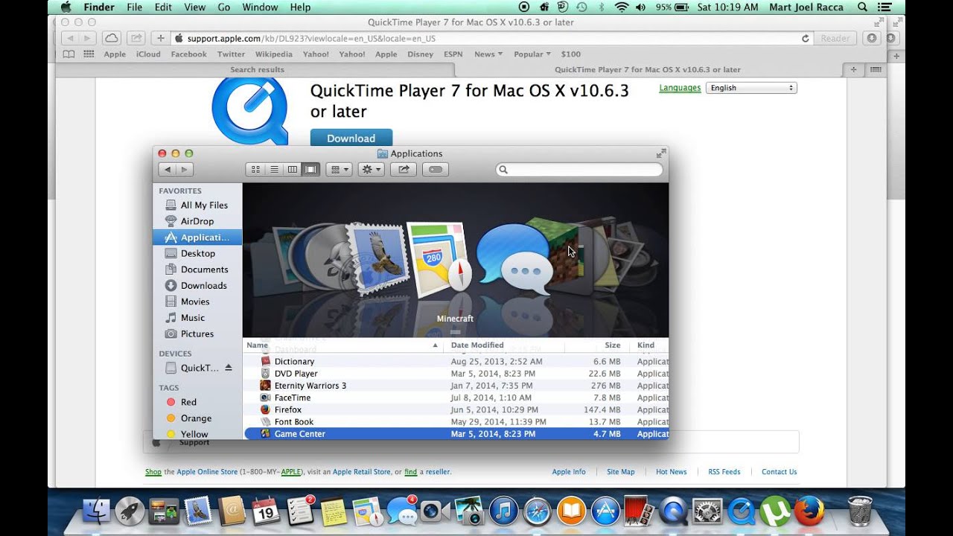Open System Preferences gear in Dock
The image size is (953, 536).
[707, 511]
